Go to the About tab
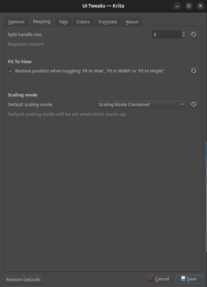This screenshot has height=287, width=207. (x=132, y=22)
